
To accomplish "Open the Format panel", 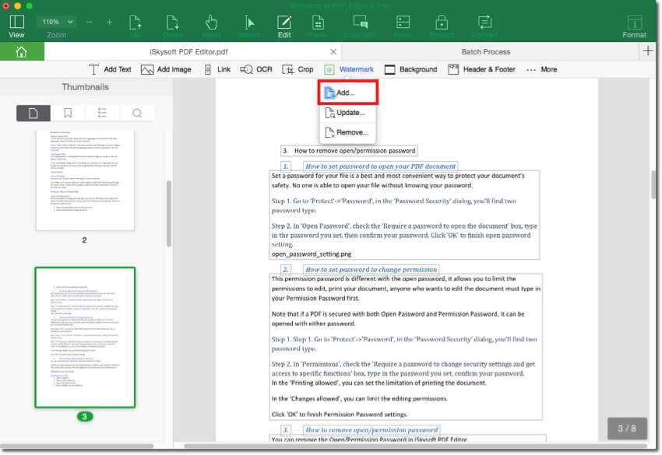I will 634,24.
